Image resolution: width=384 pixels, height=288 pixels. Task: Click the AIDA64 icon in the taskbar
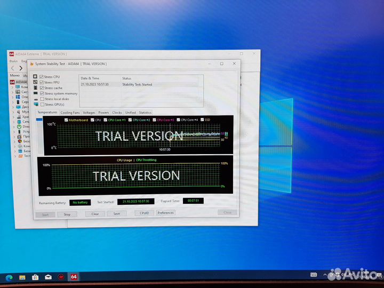74,277
